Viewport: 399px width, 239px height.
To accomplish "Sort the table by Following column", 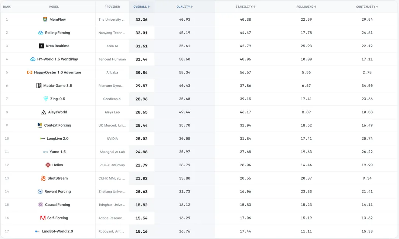I will coord(306,7).
